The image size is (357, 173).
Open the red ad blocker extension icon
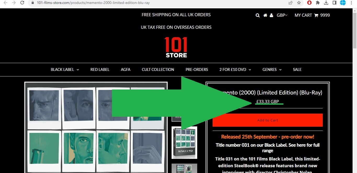309,3
